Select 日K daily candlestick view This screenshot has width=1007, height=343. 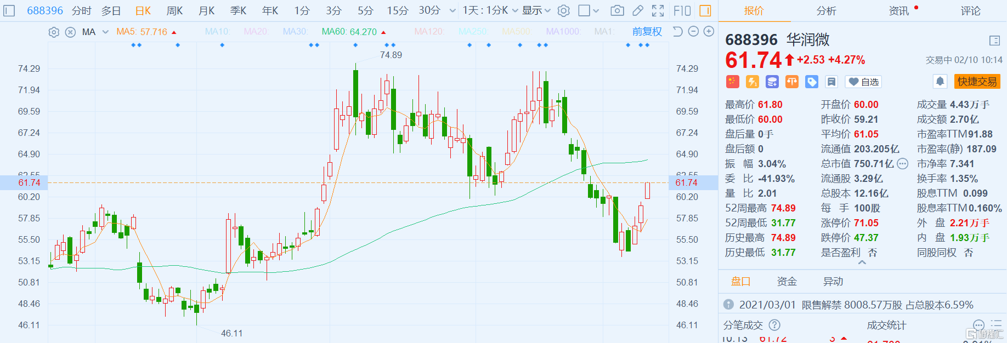click(143, 10)
